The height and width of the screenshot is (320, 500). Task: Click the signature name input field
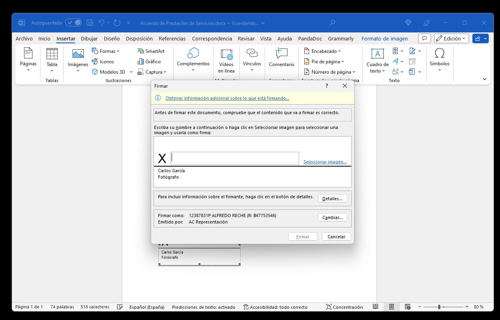tap(235, 158)
